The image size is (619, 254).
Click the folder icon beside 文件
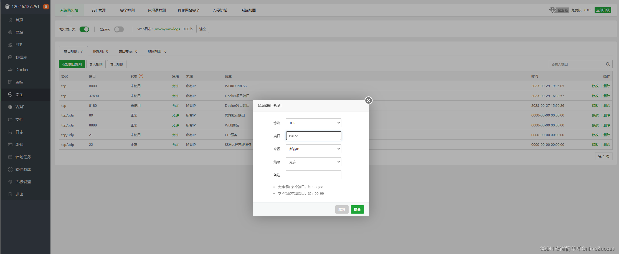(10, 120)
